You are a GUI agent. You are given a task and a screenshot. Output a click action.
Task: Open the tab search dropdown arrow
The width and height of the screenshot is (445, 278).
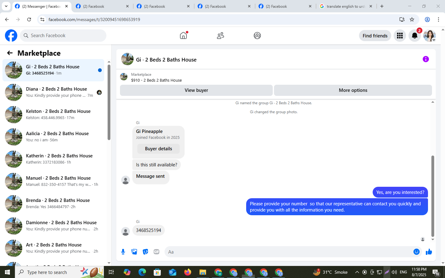tap(6, 6)
